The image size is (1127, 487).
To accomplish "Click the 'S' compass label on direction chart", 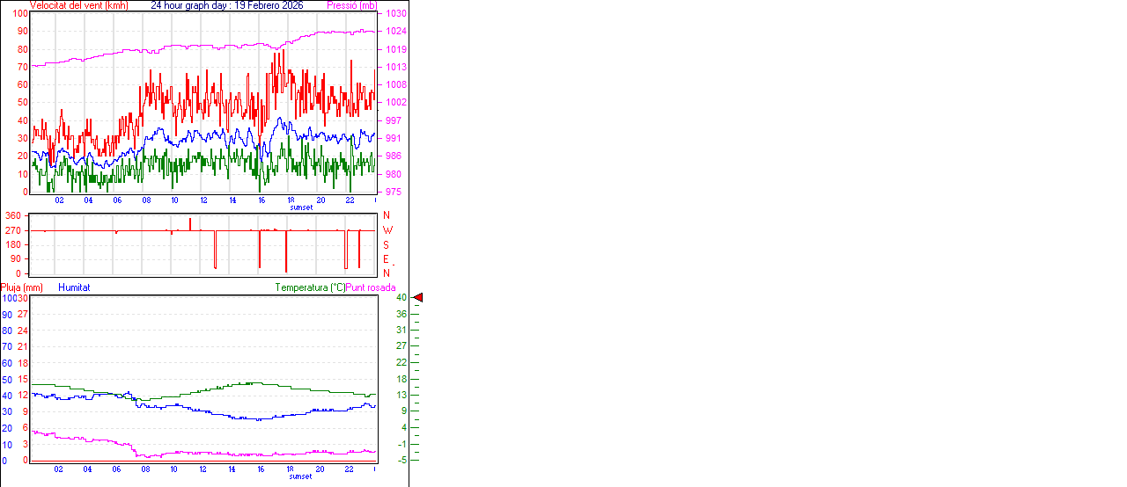I will pos(387,244).
